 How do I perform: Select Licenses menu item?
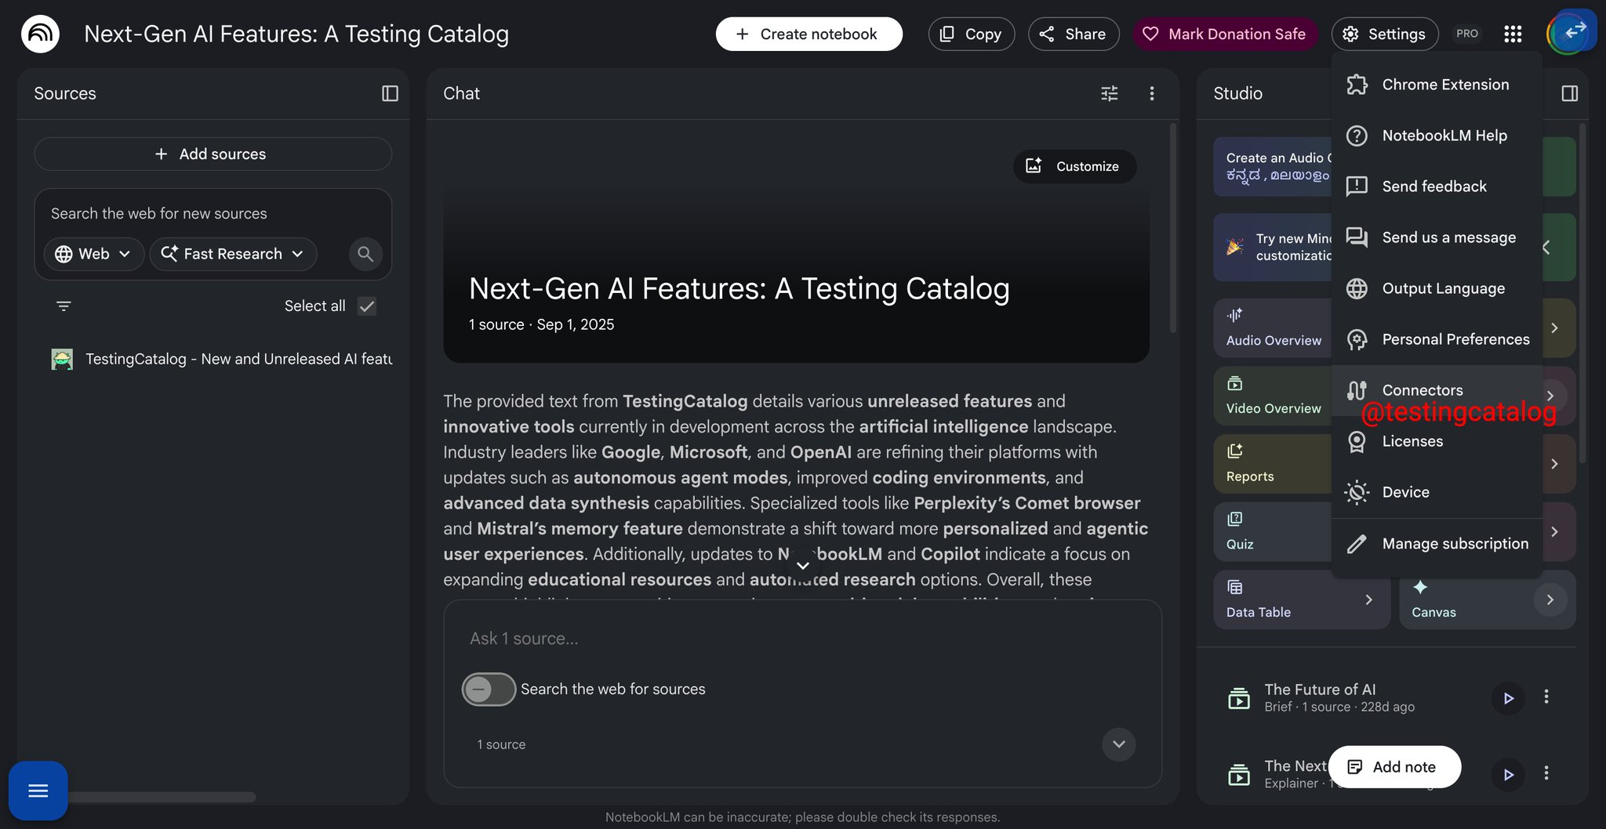[1437, 441]
